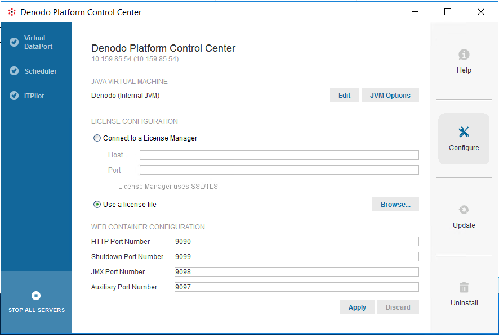Image resolution: width=499 pixels, height=335 pixels.
Task: Open the Configure section label
Action: point(464,148)
